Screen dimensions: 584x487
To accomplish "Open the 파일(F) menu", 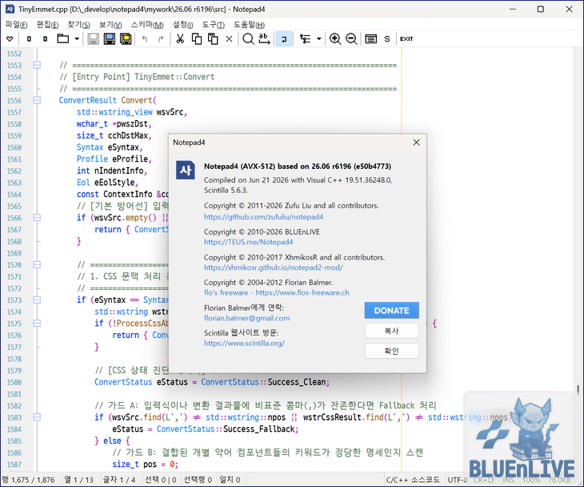I will coord(16,25).
